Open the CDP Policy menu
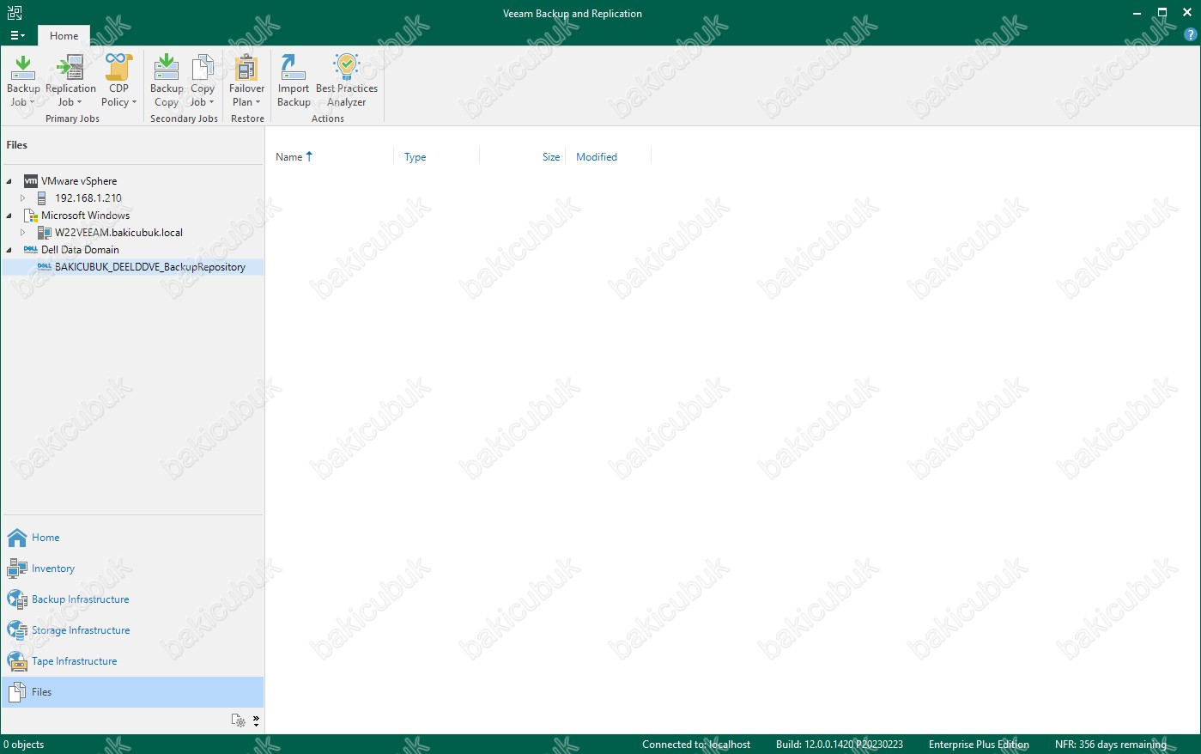 [118, 82]
